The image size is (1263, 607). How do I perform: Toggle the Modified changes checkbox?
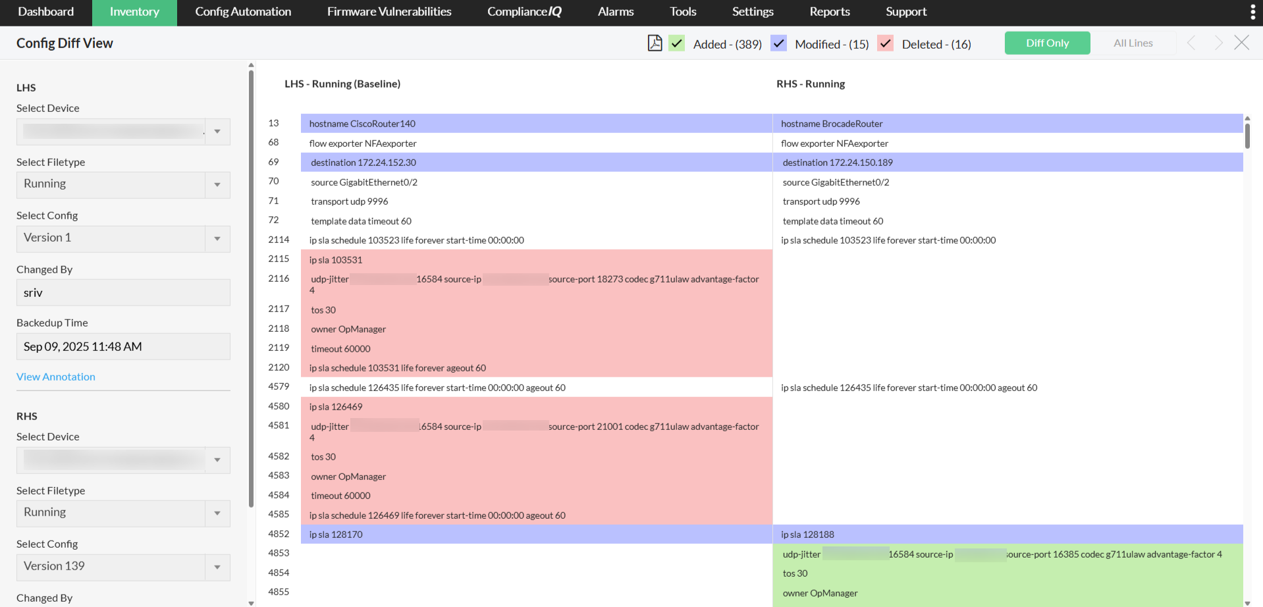point(779,43)
